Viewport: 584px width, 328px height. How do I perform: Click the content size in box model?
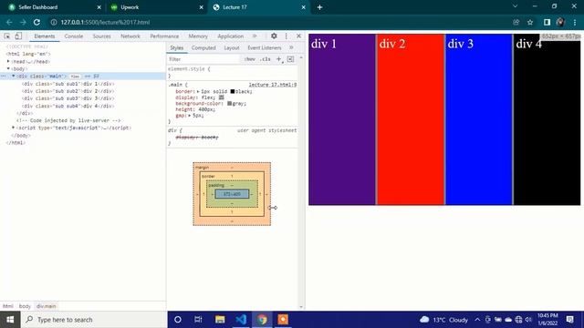232,194
